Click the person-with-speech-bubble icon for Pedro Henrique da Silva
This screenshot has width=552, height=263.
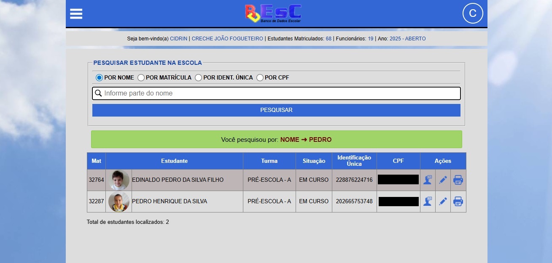click(x=428, y=202)
